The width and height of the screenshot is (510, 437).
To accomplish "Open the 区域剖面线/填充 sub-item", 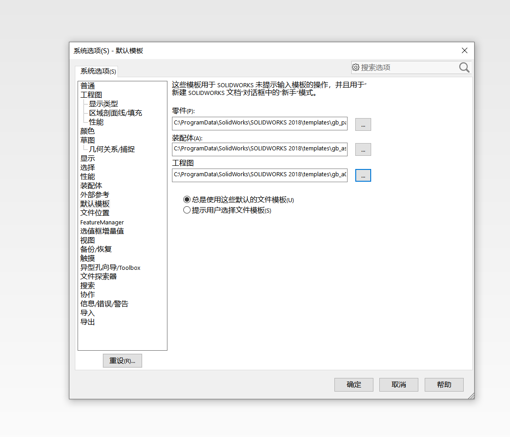I will pos(115,113).
